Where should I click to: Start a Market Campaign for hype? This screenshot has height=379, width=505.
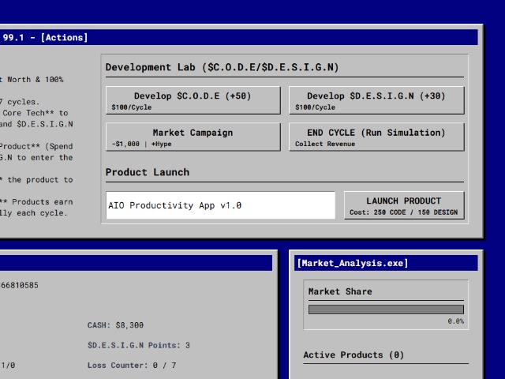[193, 137]
